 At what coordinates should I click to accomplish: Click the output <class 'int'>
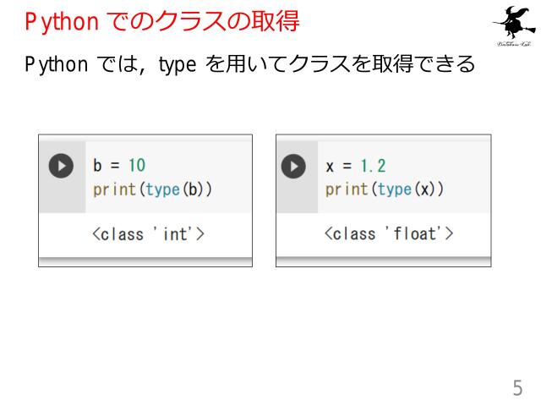148,234
